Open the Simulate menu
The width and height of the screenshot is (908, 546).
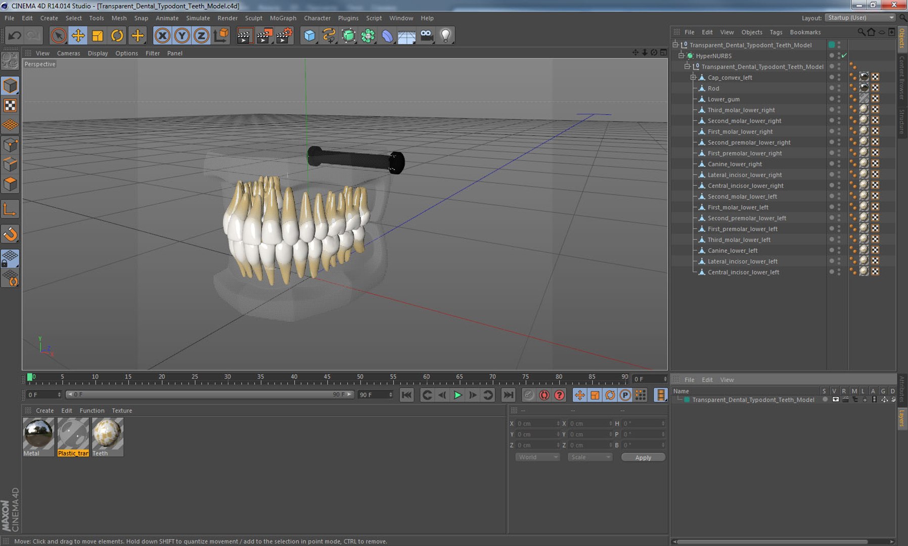[198, 18]
